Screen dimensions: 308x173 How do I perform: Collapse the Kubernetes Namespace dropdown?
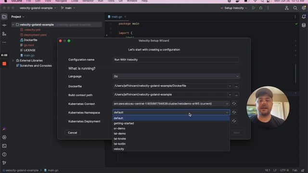pyautogui.click(x=227, y=112)
